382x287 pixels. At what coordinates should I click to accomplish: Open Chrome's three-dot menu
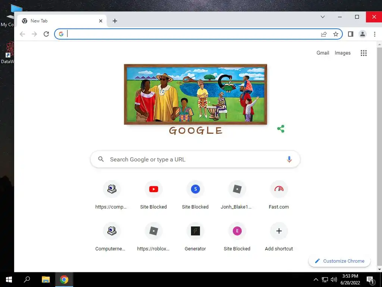[375, 34]
